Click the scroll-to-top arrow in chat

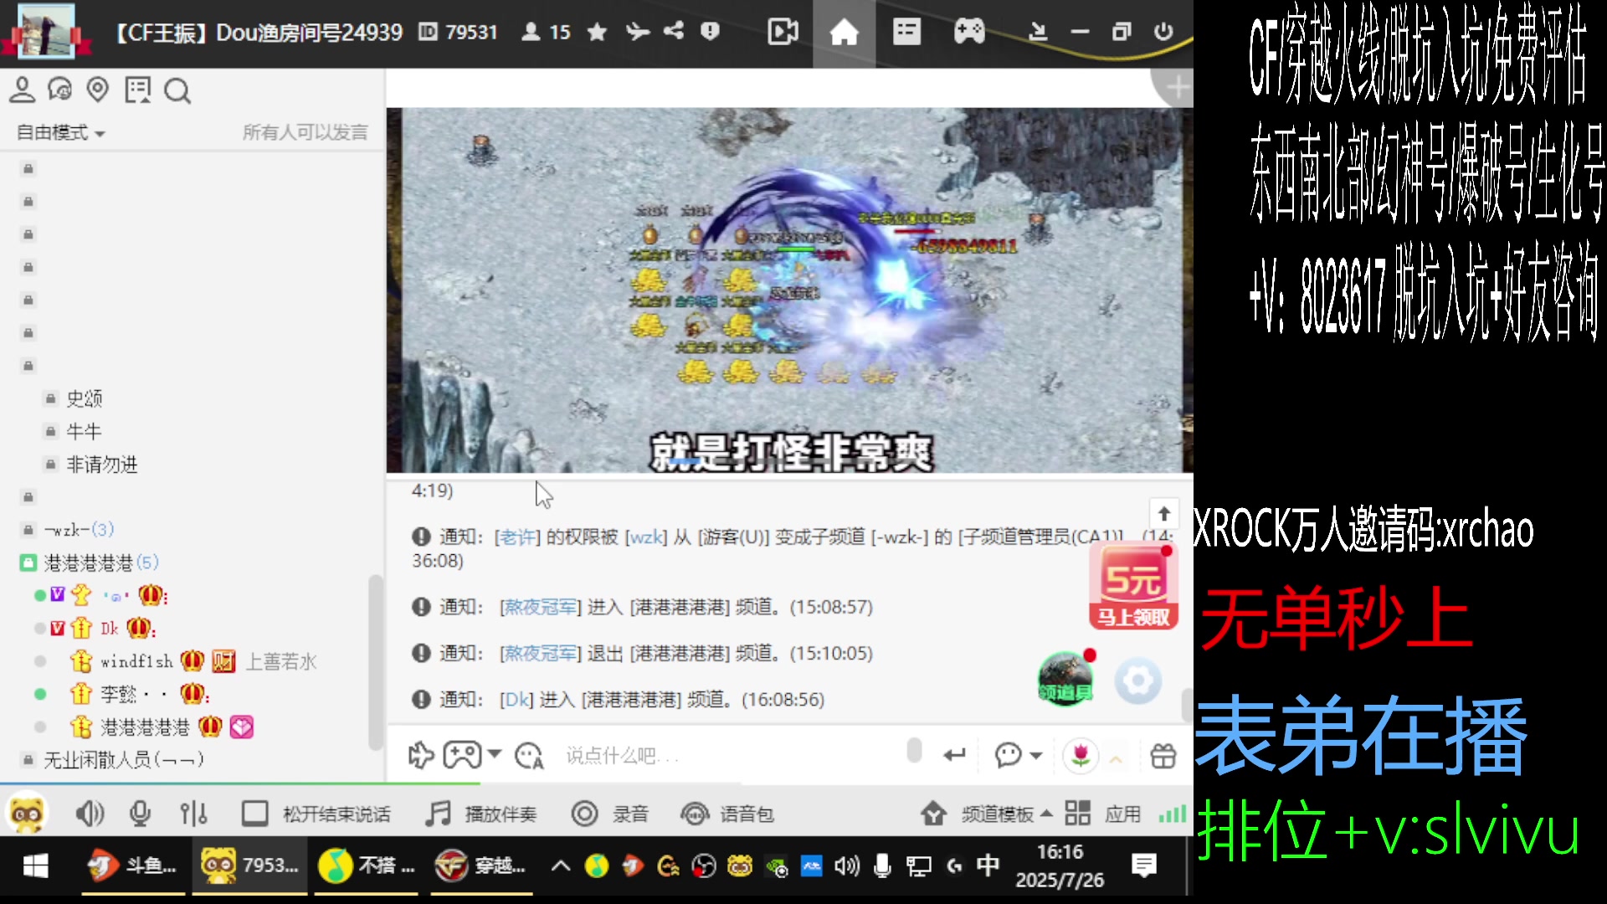point(1164,514)
